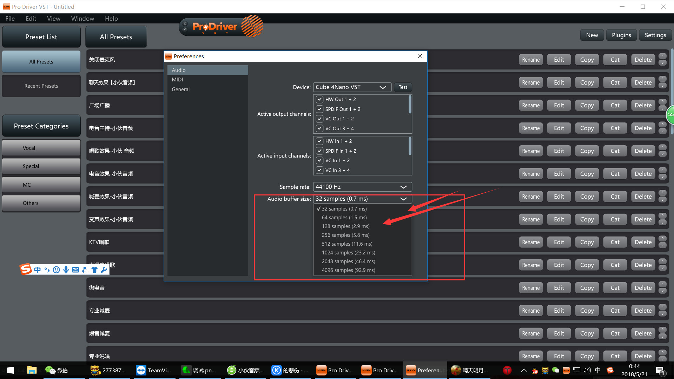Uncheck SPDIF In 1 + 2 input channel
Image resolution: width=674 pixels, height=379 pixels.
tap(319, 151)
